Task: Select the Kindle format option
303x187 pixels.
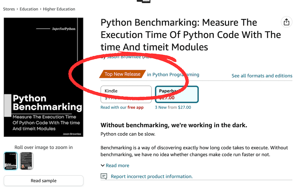Action: tap(126, 94)
